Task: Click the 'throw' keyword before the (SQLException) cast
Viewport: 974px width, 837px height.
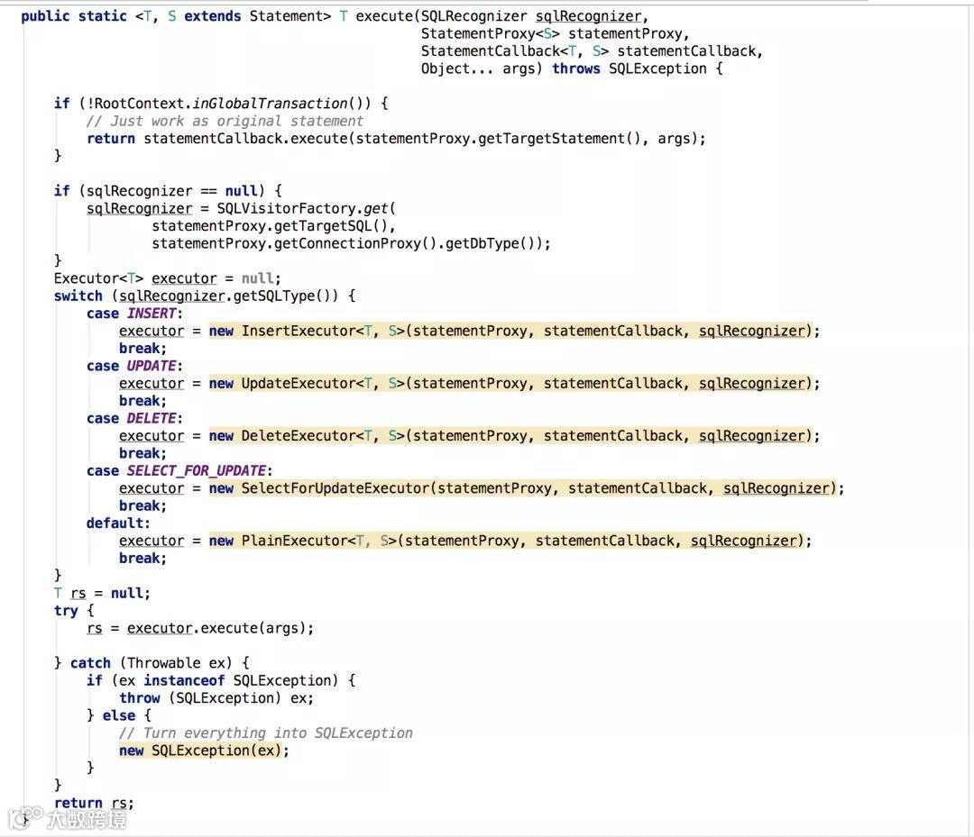Action: (x=139, y=698)
